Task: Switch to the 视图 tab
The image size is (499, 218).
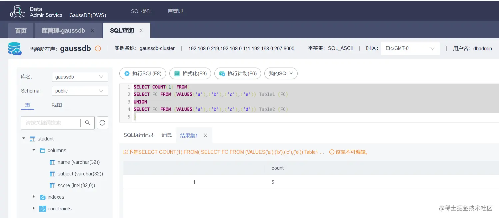Action: (57, 105)
